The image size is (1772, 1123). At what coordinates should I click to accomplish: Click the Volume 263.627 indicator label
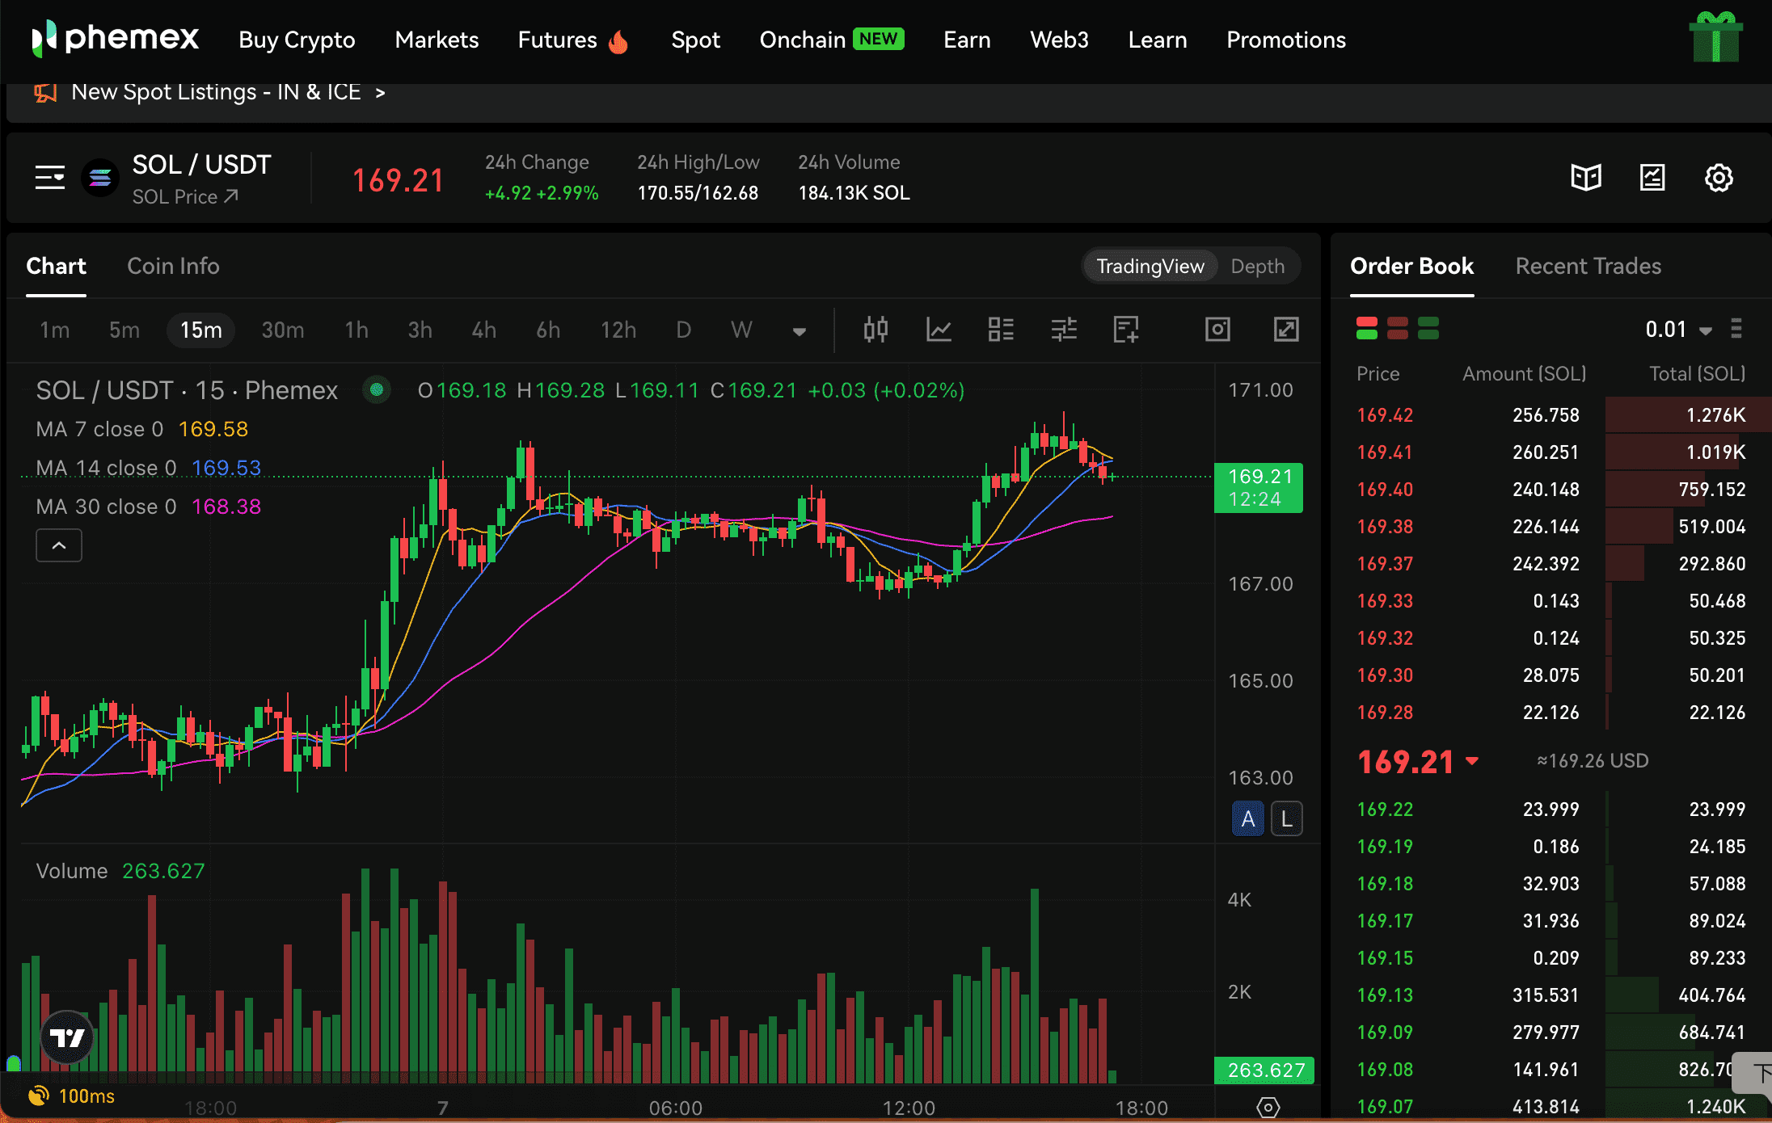pos(120,871)
